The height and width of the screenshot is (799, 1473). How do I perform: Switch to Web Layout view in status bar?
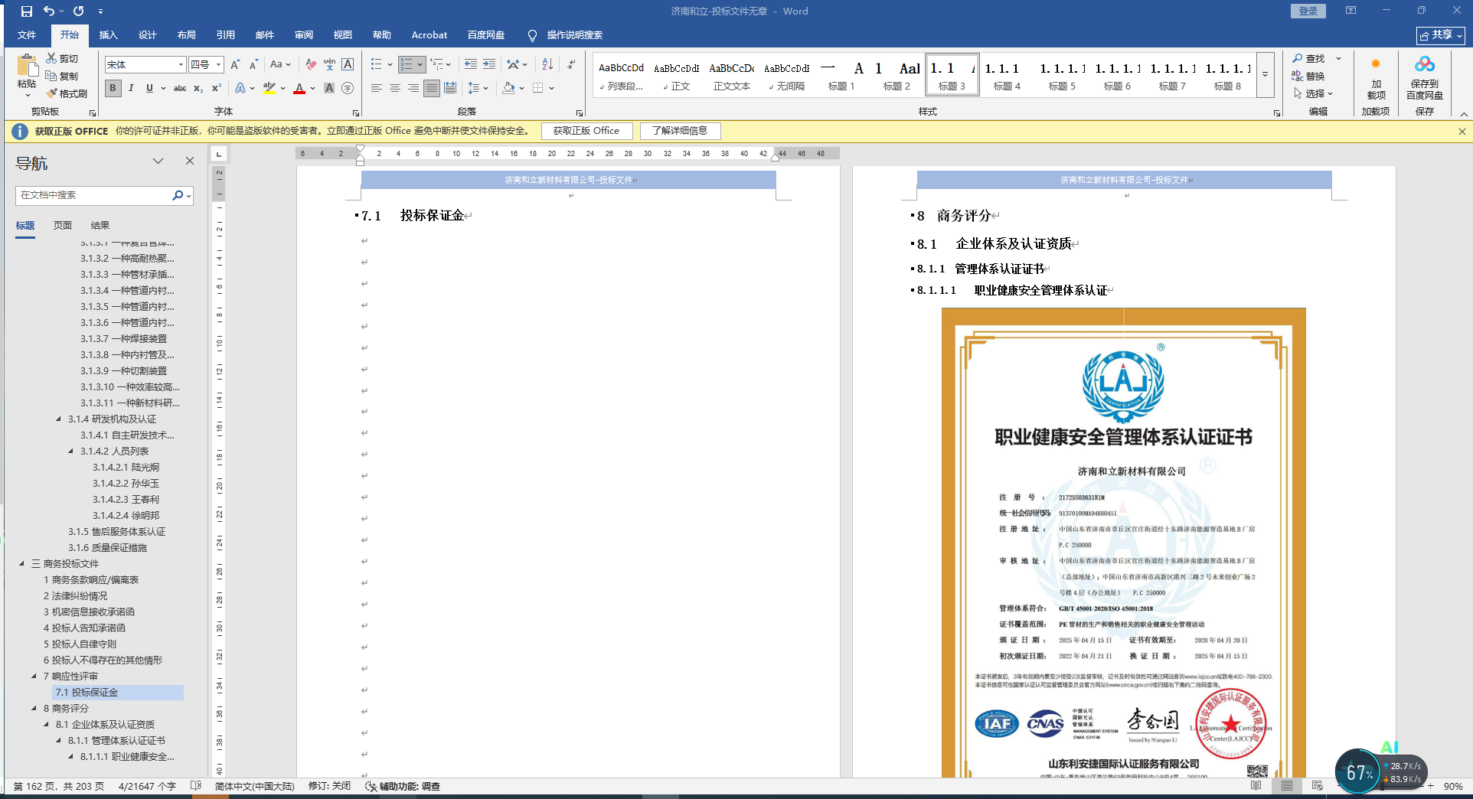pyautogui.click(x=1318, y=786)
